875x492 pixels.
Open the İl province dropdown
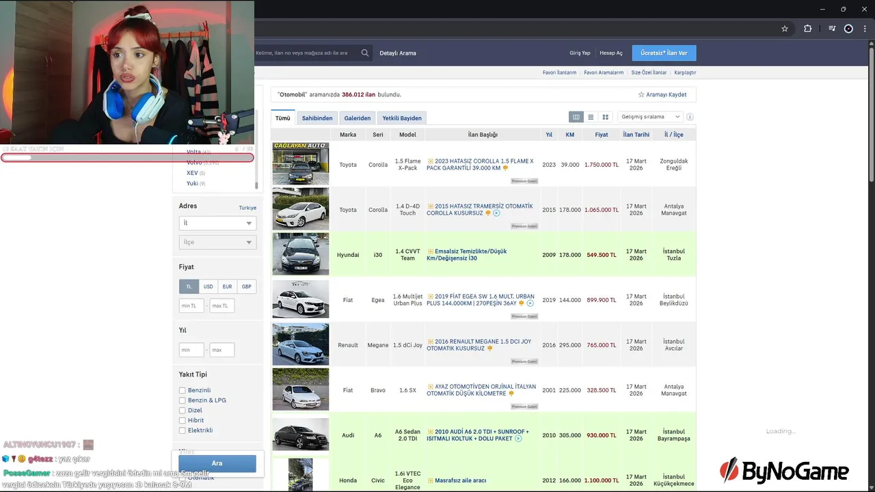217,223
